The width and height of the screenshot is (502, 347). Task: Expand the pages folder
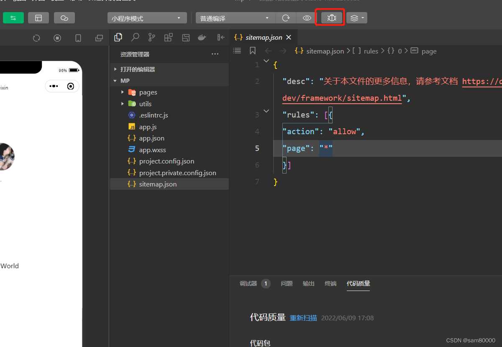122,92
